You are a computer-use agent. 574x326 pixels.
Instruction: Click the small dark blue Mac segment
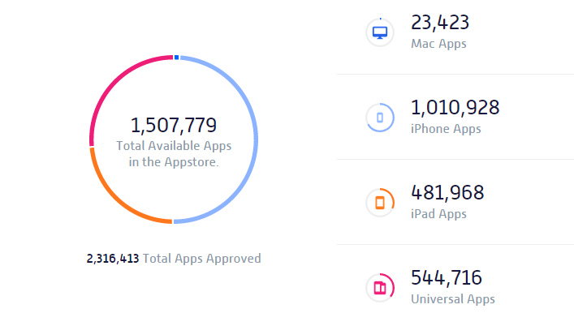176,57
